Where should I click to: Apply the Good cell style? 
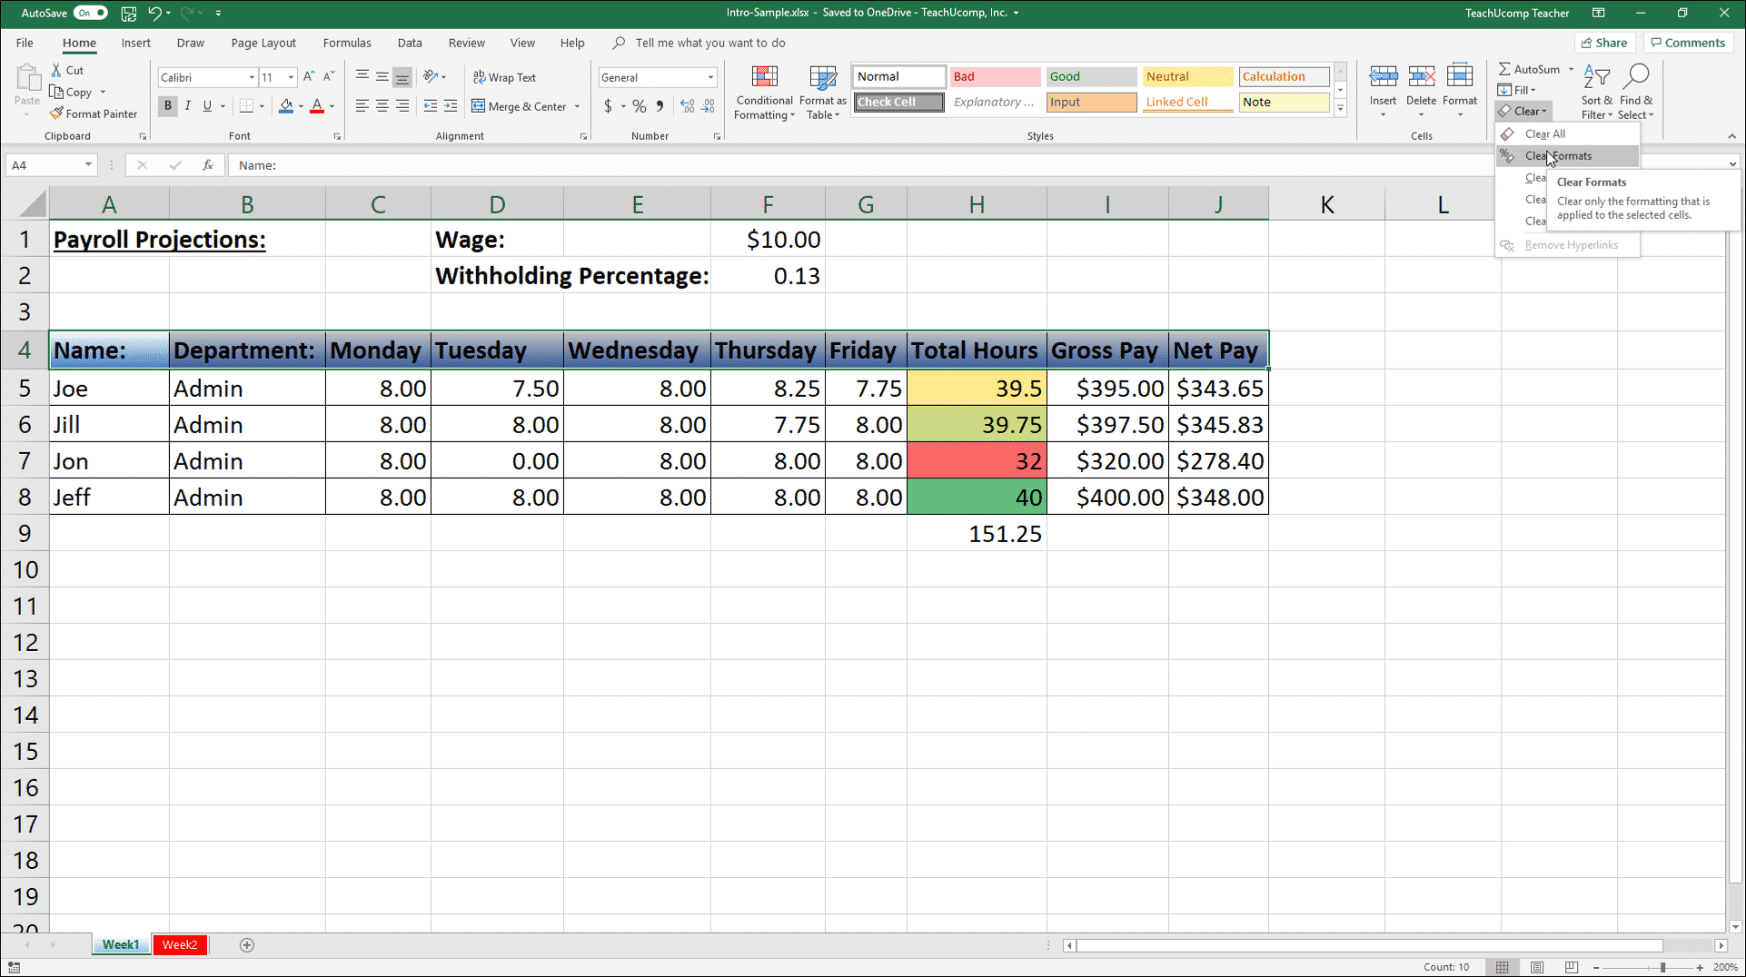[x=1090, y=76]
